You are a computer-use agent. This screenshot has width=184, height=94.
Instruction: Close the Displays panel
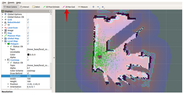[50, 11]
